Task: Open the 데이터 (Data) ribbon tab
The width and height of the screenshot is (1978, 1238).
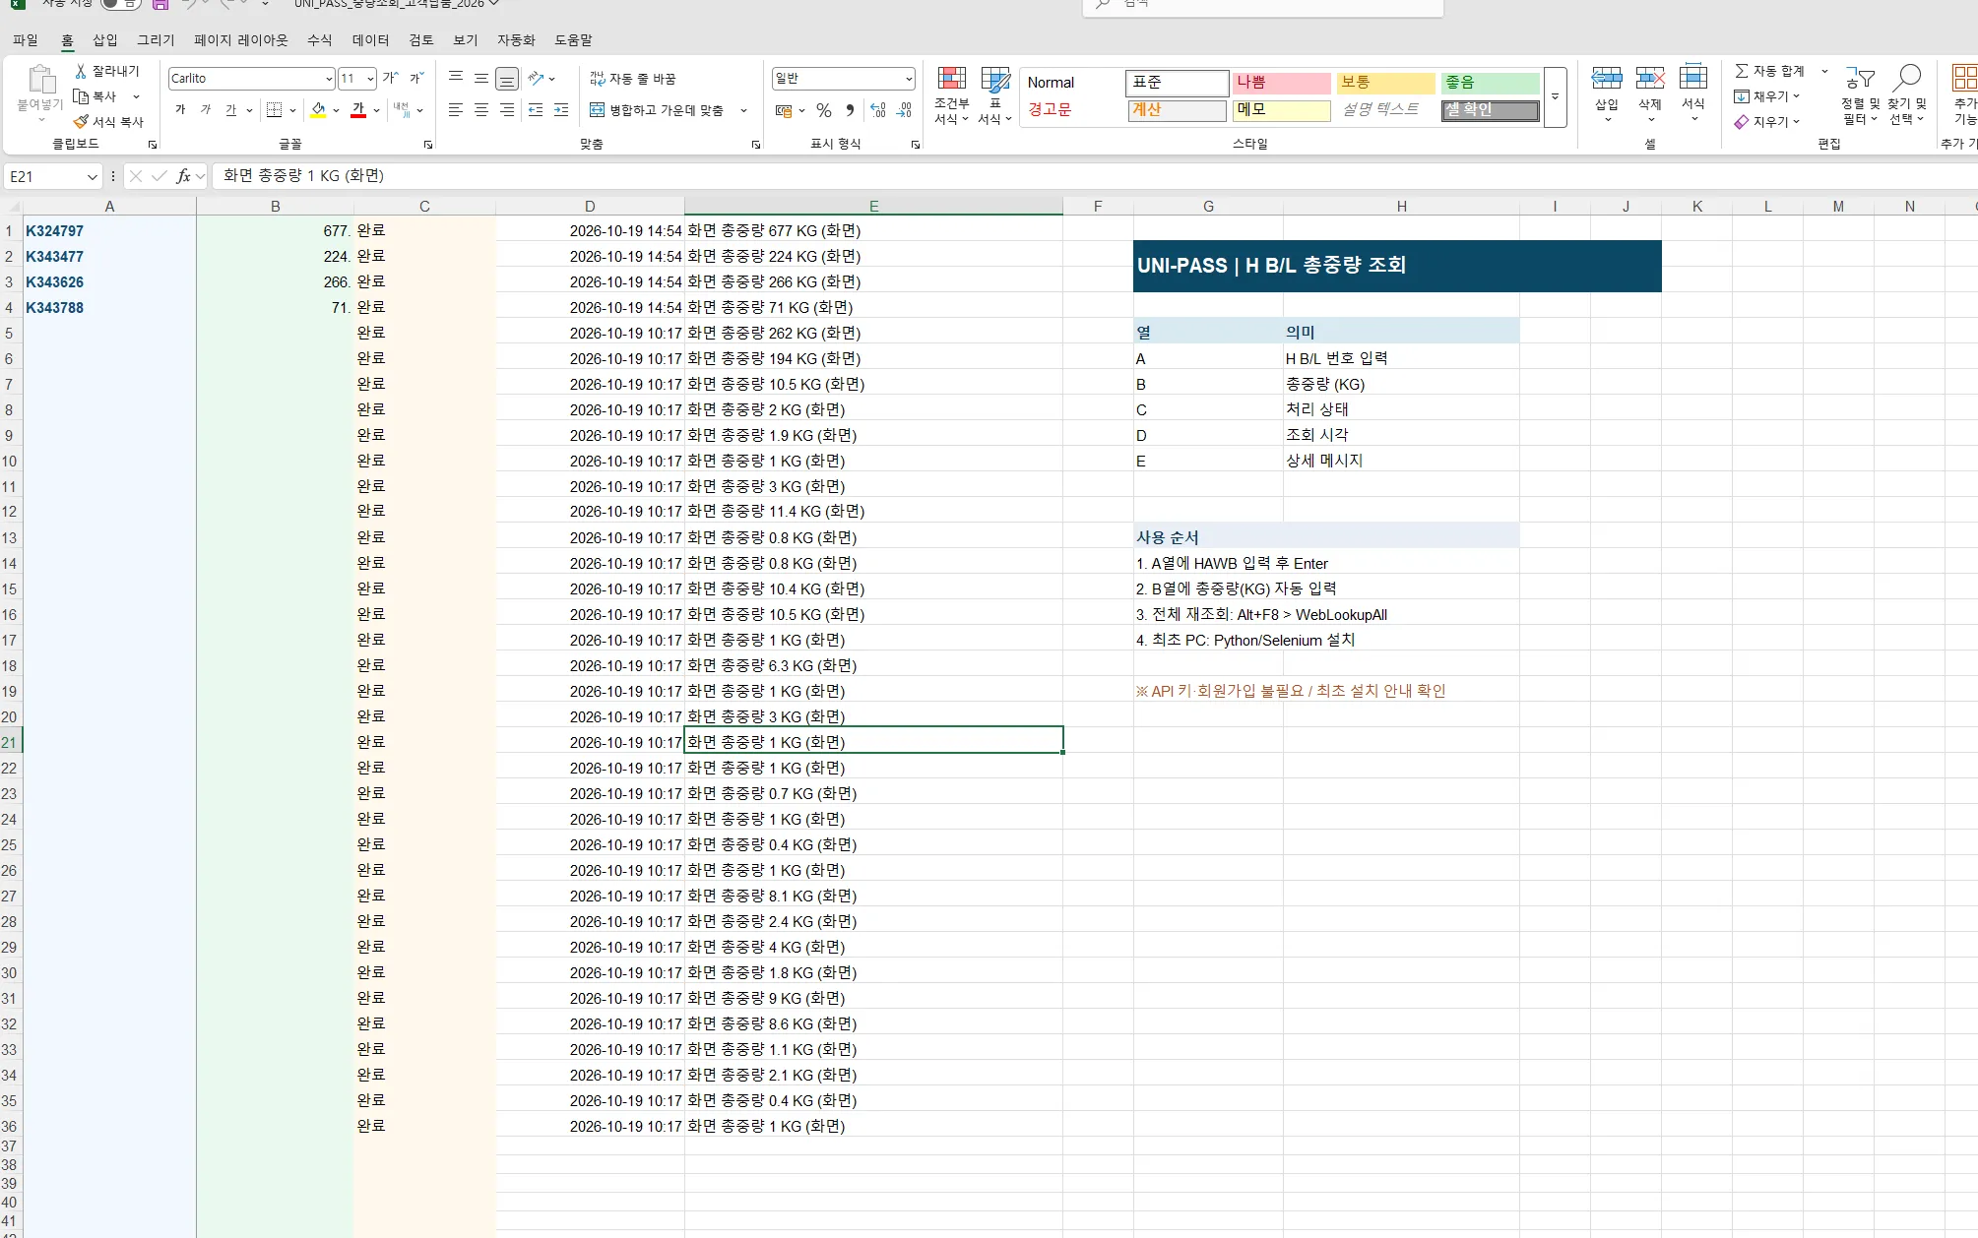Action: point(371,40)
